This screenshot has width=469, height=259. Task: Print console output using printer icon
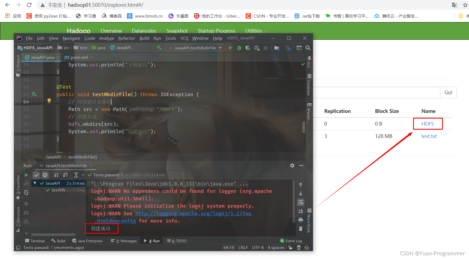[x=301, y=220]
